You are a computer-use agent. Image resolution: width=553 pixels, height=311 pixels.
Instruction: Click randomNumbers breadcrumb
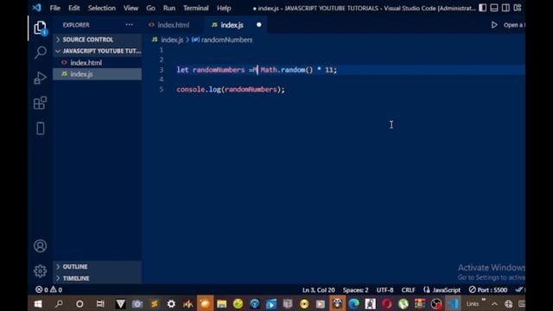point(223,40)
